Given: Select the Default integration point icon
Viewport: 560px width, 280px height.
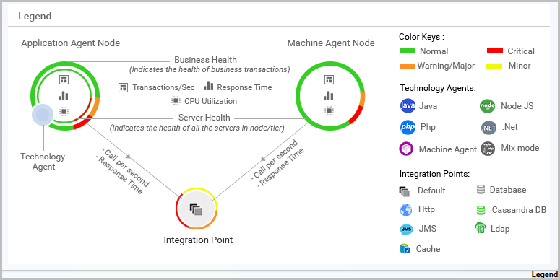Looking at the screenshot, I should pyautogui.click(x=405, y=191).
